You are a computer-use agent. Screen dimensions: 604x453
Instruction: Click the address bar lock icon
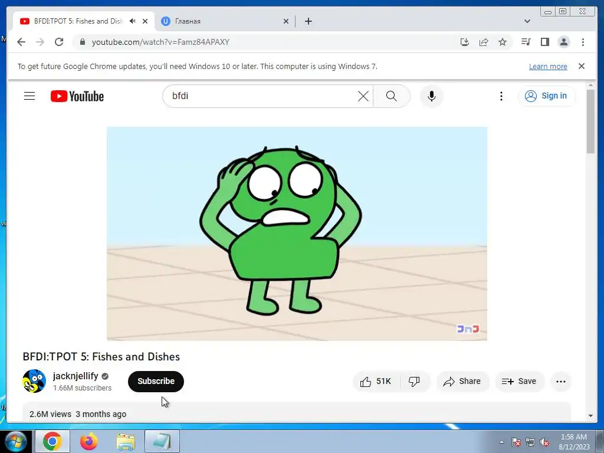pos(83,42)
